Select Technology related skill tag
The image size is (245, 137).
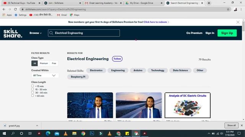tap(157, 70)
